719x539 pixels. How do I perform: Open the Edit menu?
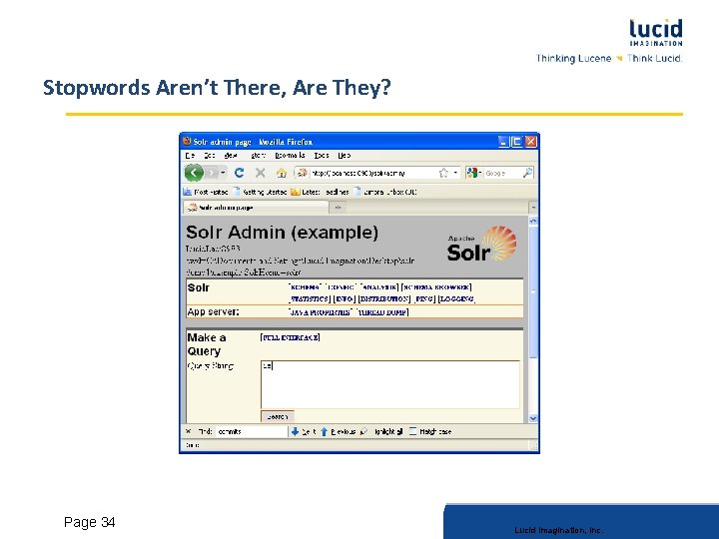pyautogui.click(x=209, y=156)
